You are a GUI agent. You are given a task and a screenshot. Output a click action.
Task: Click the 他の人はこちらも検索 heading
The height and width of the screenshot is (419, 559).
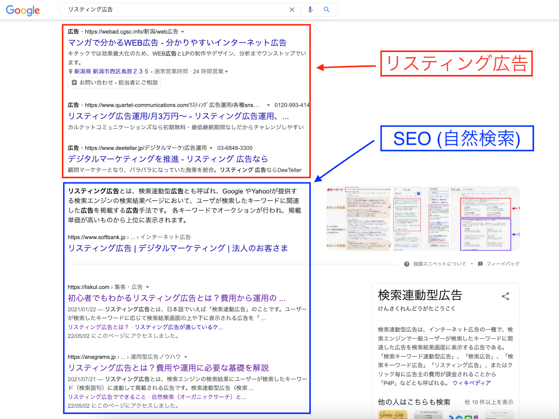click(x=414, y=402)
